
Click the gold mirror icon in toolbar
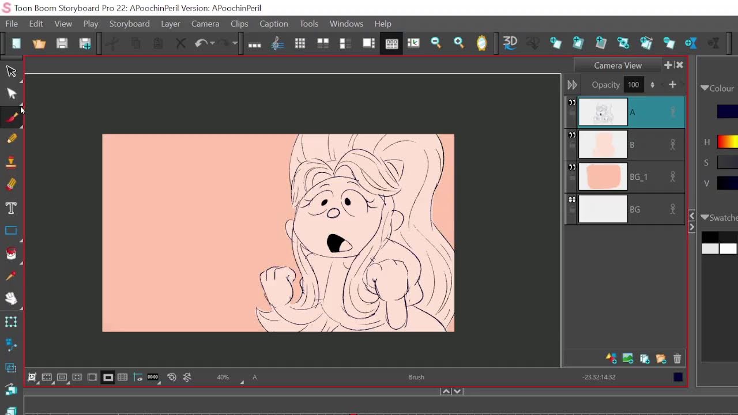click(482, 43)
